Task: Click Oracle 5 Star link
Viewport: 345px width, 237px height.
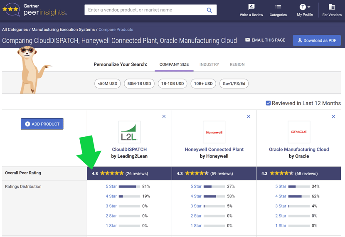Action: coord(281,186)
